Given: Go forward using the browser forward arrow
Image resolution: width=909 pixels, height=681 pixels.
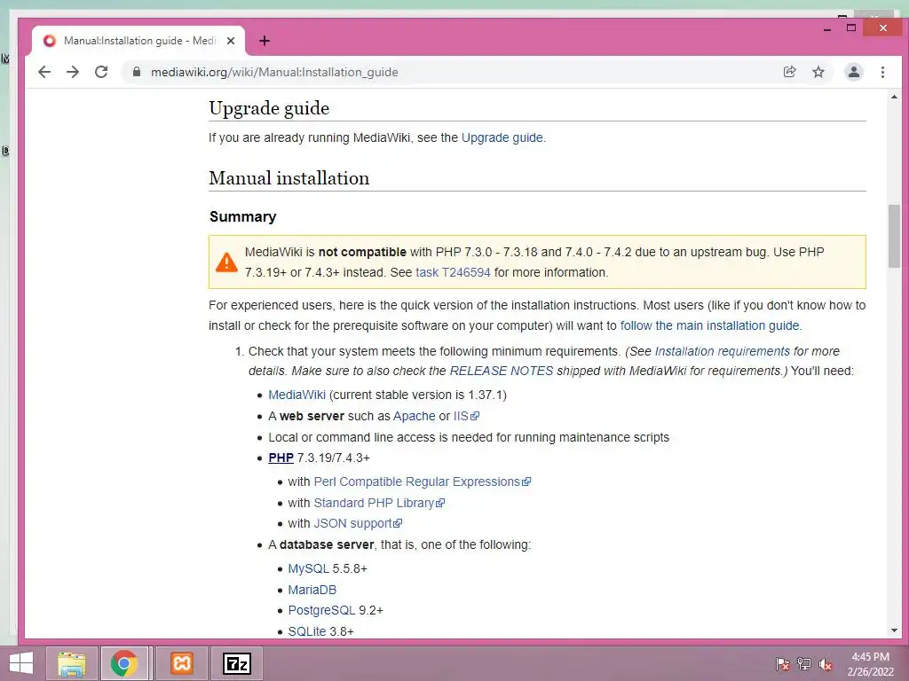Looking at the screenshot, I should pos(73,72).
